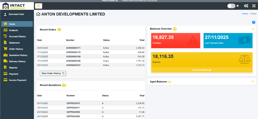Viewport: 258px width, 119px height.
Task: Click the Home breadcrumb link
Action: [245, 14]
